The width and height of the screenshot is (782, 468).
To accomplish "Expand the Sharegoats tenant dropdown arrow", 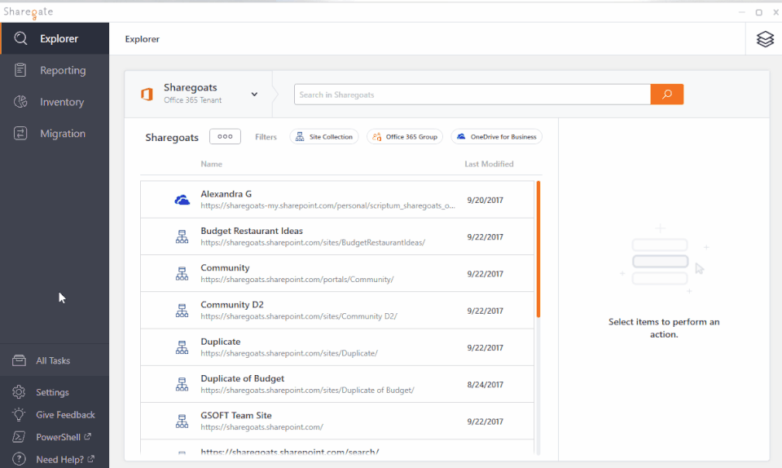I will click(x=254, y=95).
